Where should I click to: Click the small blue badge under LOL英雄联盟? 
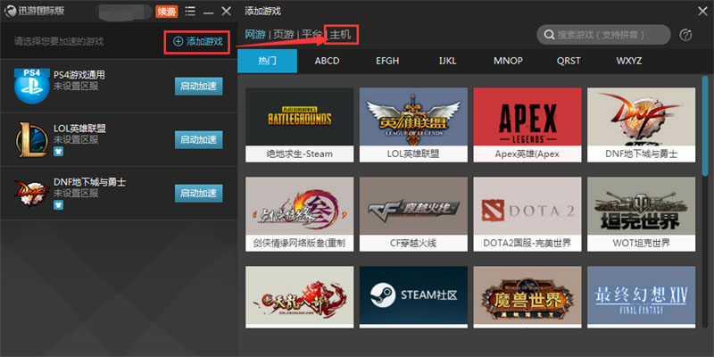coord(59,152)
